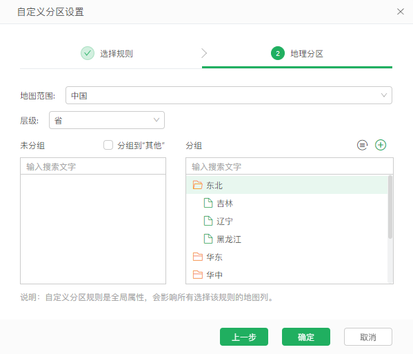The image size is (413, 354).
Task: Enable the 分组到"其他" checkbox
Action: pos(108,145)
